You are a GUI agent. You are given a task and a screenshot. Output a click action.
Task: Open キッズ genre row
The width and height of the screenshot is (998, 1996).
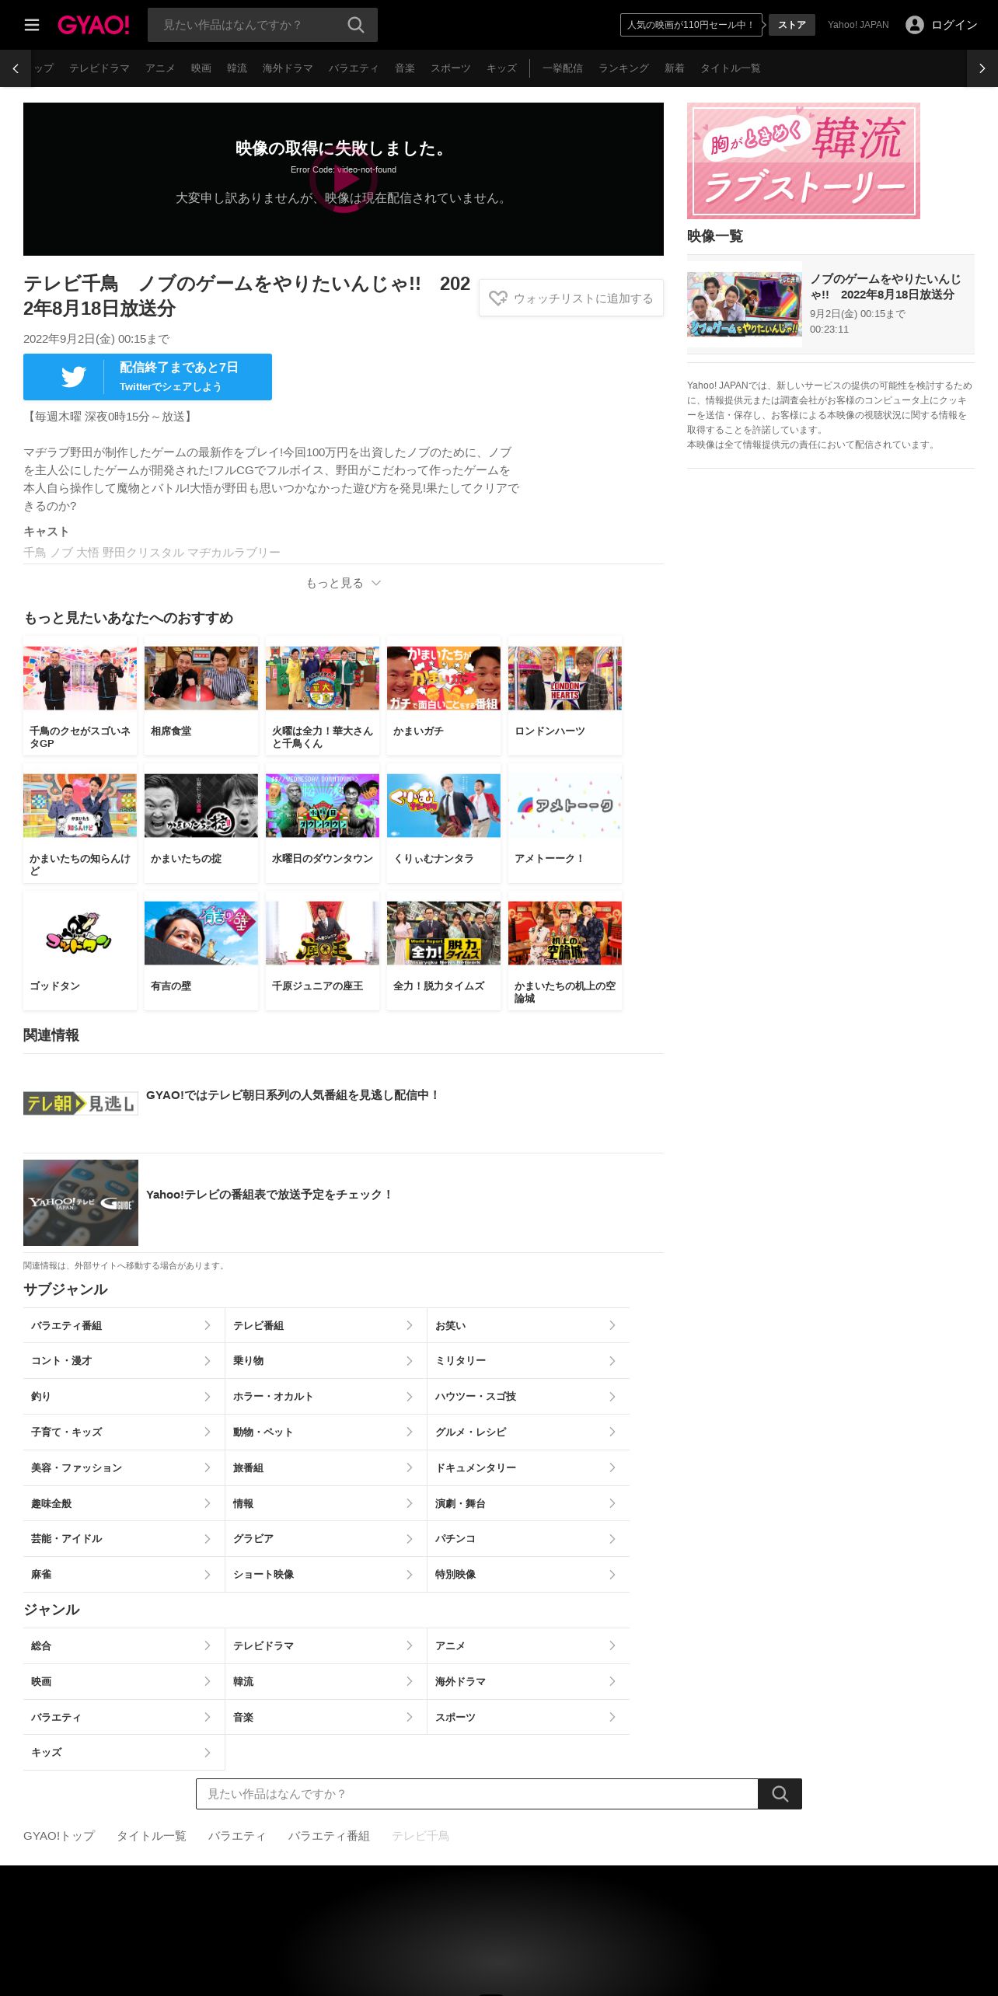(x=124, y=1752)
